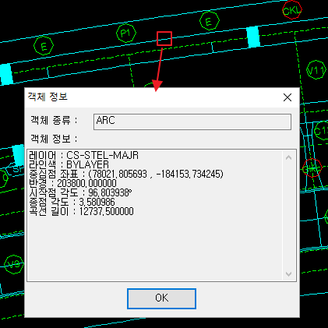Click the cyan filled block near CKL

253,37
